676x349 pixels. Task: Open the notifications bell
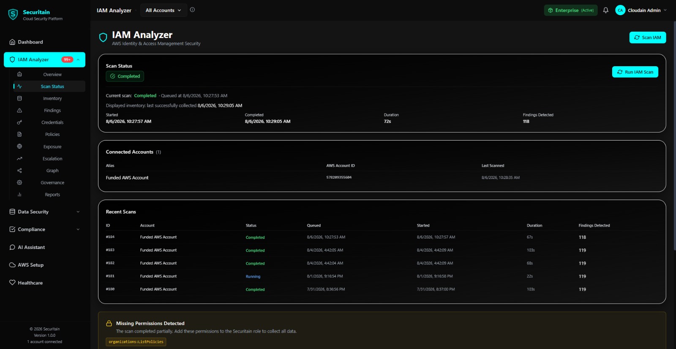(605, 10)
